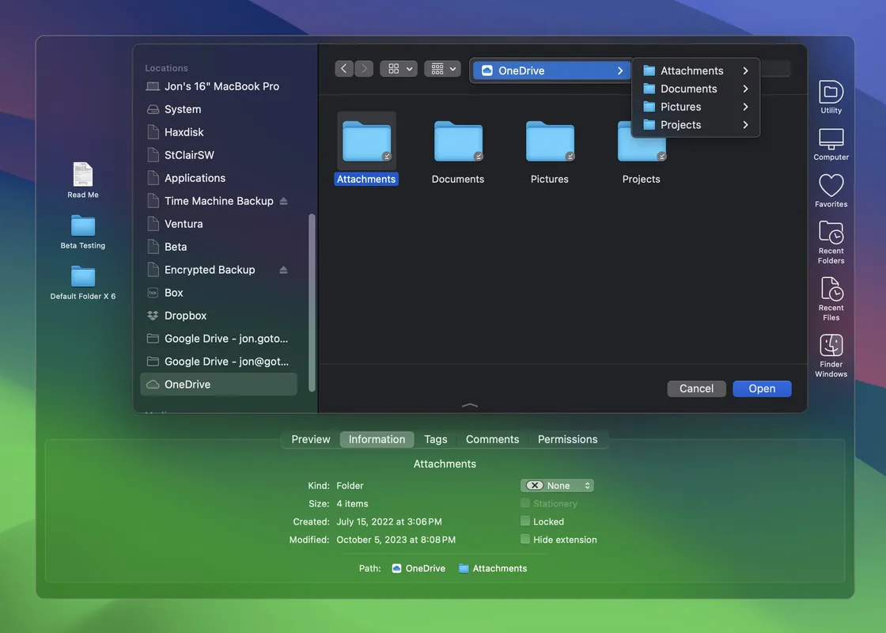Select the Dropbox location in the sidebar
Screen dimensions: 886x633
click(x=187, y=314)
